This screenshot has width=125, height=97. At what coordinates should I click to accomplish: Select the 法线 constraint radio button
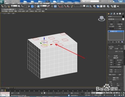point(116,85)
